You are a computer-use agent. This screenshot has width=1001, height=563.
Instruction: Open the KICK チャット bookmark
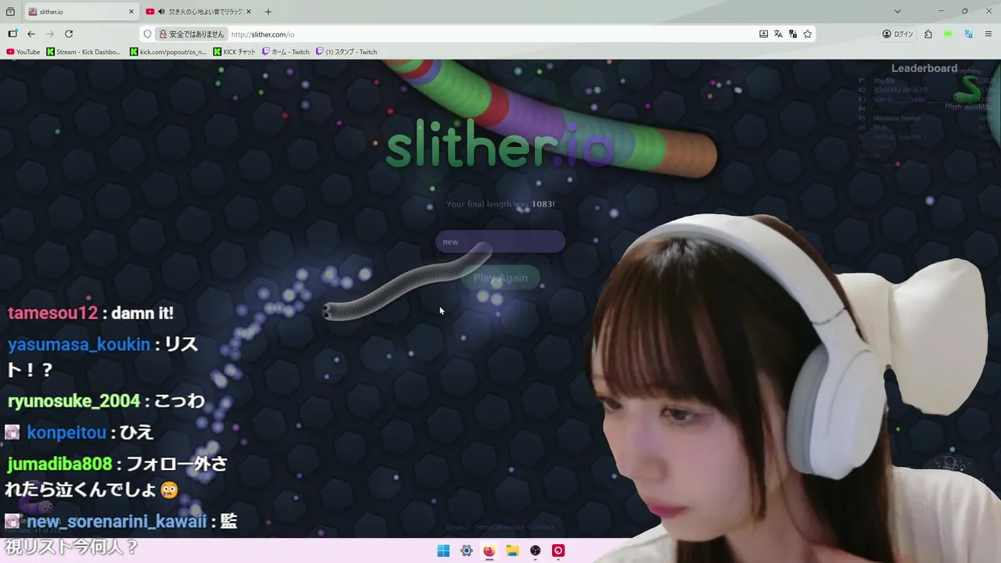click(235, 52)
